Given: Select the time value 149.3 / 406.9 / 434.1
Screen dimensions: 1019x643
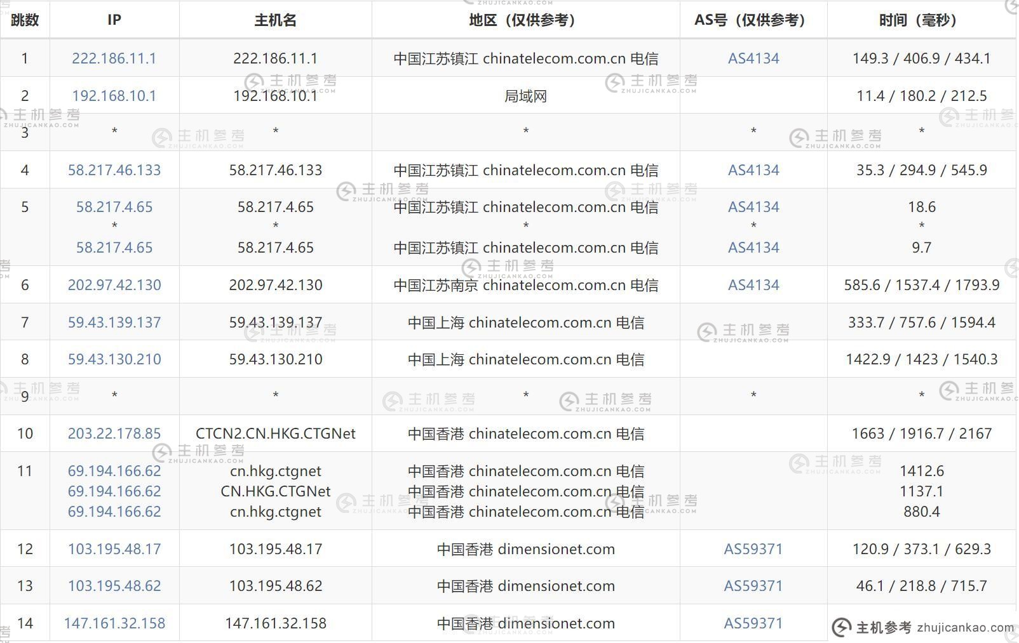Looking at the screenshot, I should [922, 58].
